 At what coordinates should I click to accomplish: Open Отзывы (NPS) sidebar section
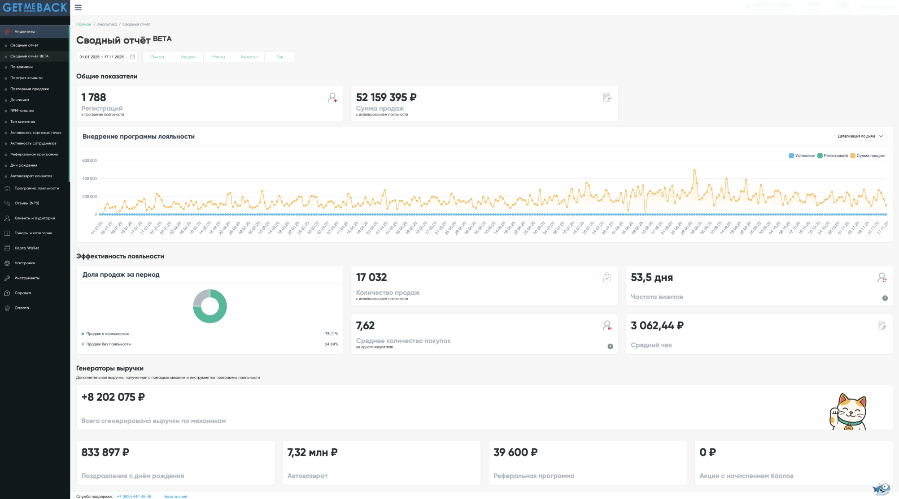[26, 203]
